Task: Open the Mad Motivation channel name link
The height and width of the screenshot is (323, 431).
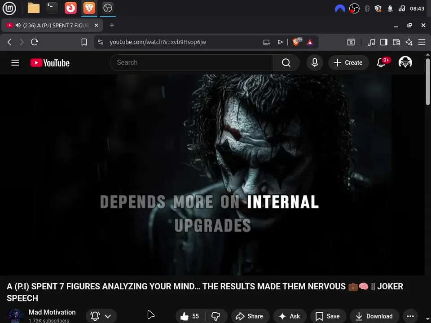Action: (x=52, y=312)
